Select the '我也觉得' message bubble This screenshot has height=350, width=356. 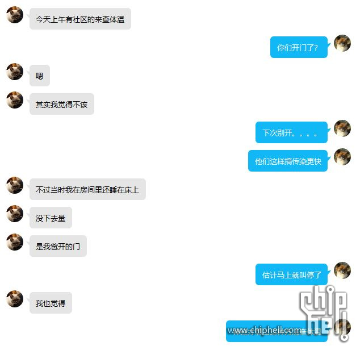point(51,303)
